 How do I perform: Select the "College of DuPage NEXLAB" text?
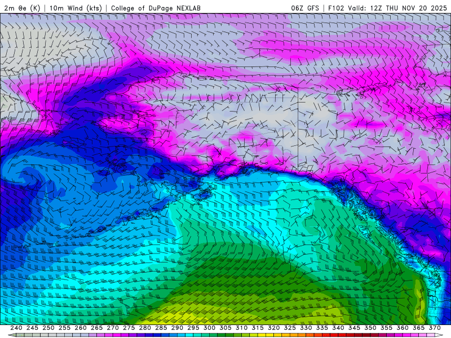point(156,8)
